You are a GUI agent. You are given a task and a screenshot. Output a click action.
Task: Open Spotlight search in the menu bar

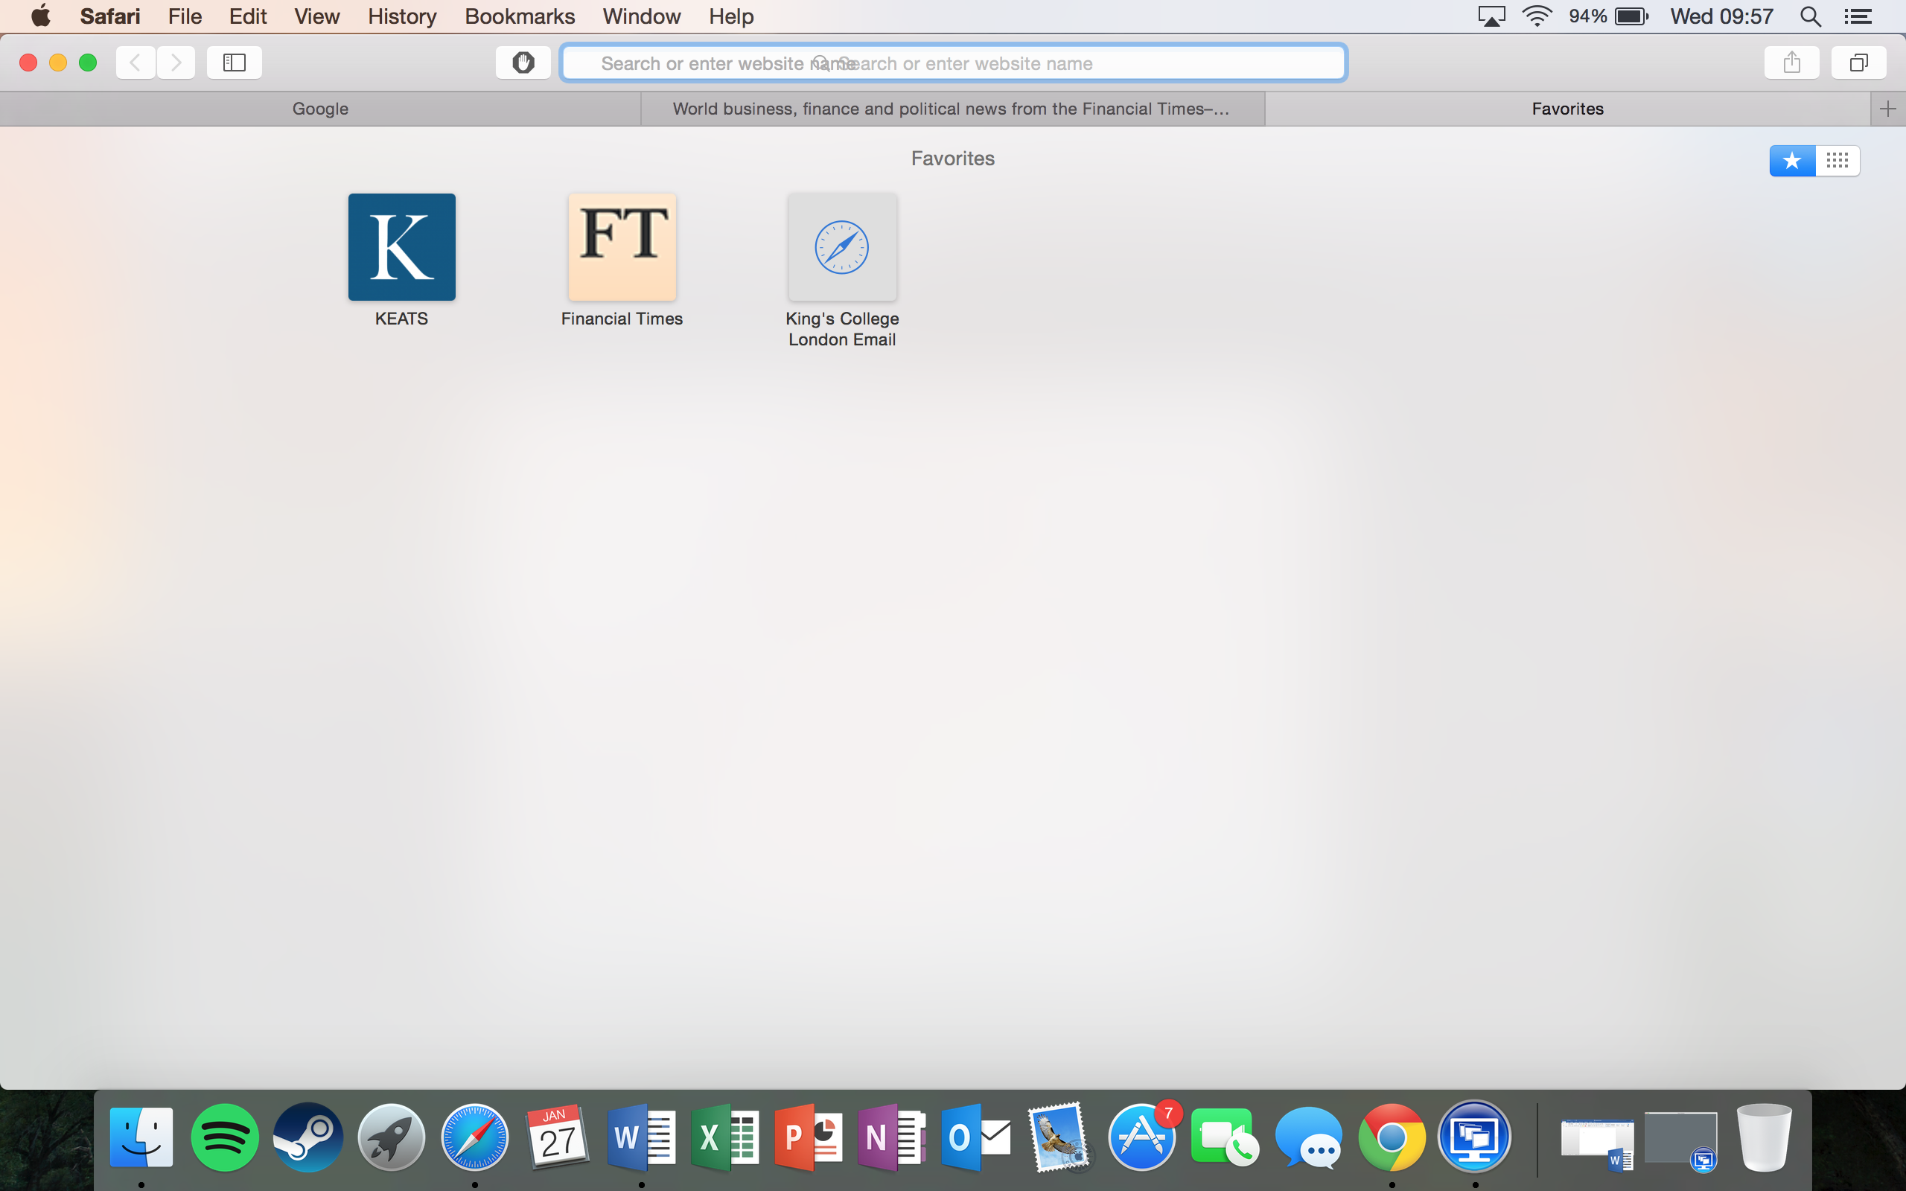pos(1810,16)
